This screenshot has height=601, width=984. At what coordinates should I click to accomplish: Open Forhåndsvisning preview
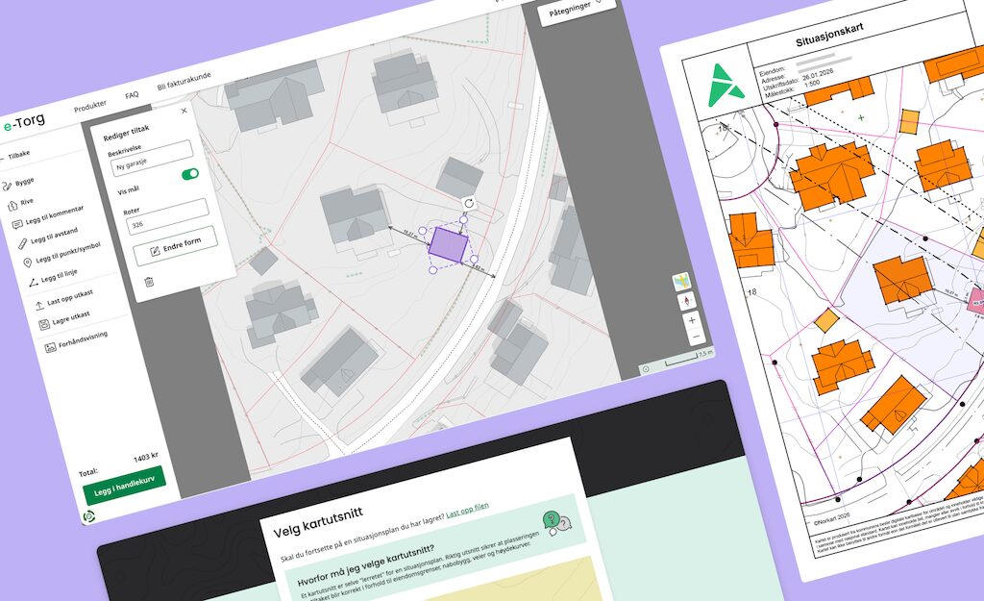(75, 339)
